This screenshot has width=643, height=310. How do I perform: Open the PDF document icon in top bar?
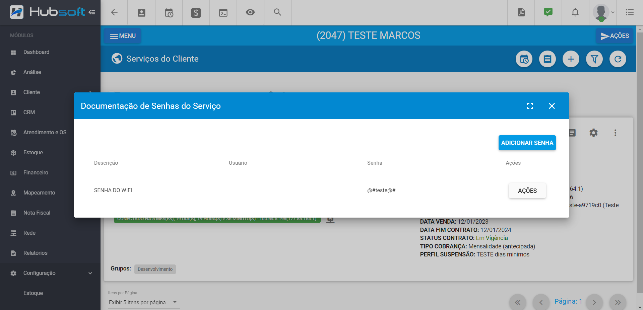(x=521, y=12)
